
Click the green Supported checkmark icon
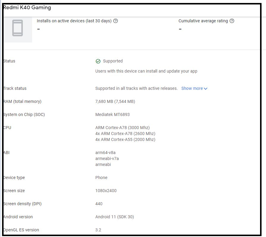click(x=98, y=61)
